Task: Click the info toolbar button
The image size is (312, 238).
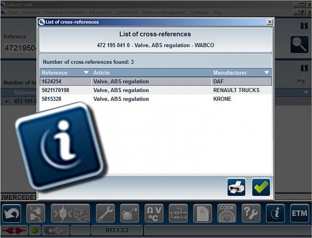Action: 275,214
